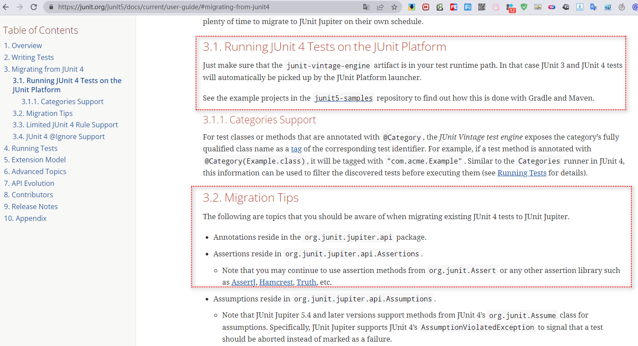Open the green shield adblock extension
Image resolution: width=638 pixels, height=346 pixels.
[524, 7]
